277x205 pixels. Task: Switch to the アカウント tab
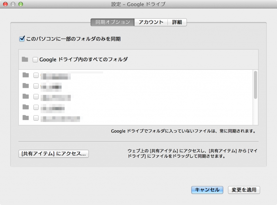point(151,22)
